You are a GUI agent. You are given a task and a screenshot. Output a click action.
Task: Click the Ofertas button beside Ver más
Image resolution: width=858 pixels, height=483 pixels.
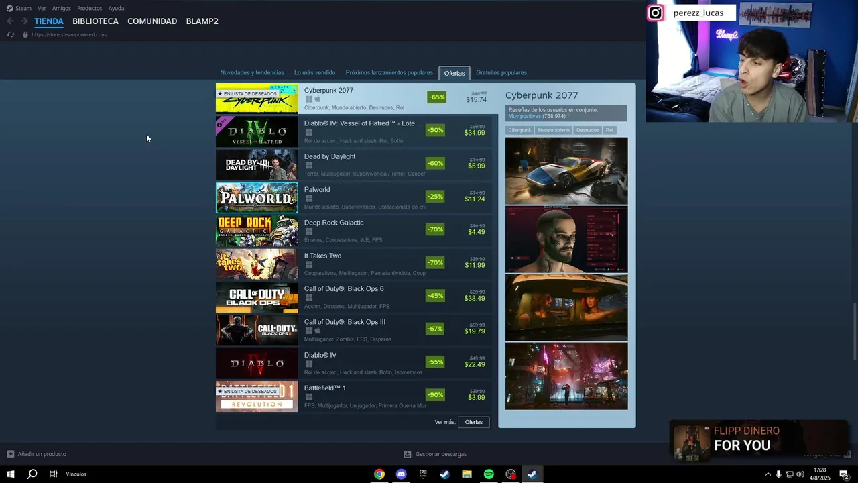[x=474, y=422]
